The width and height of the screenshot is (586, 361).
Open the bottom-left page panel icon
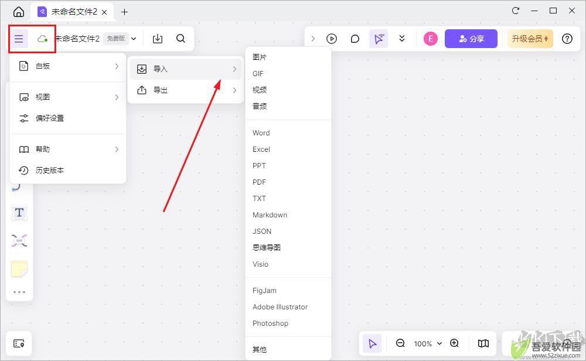coord(19,343)
